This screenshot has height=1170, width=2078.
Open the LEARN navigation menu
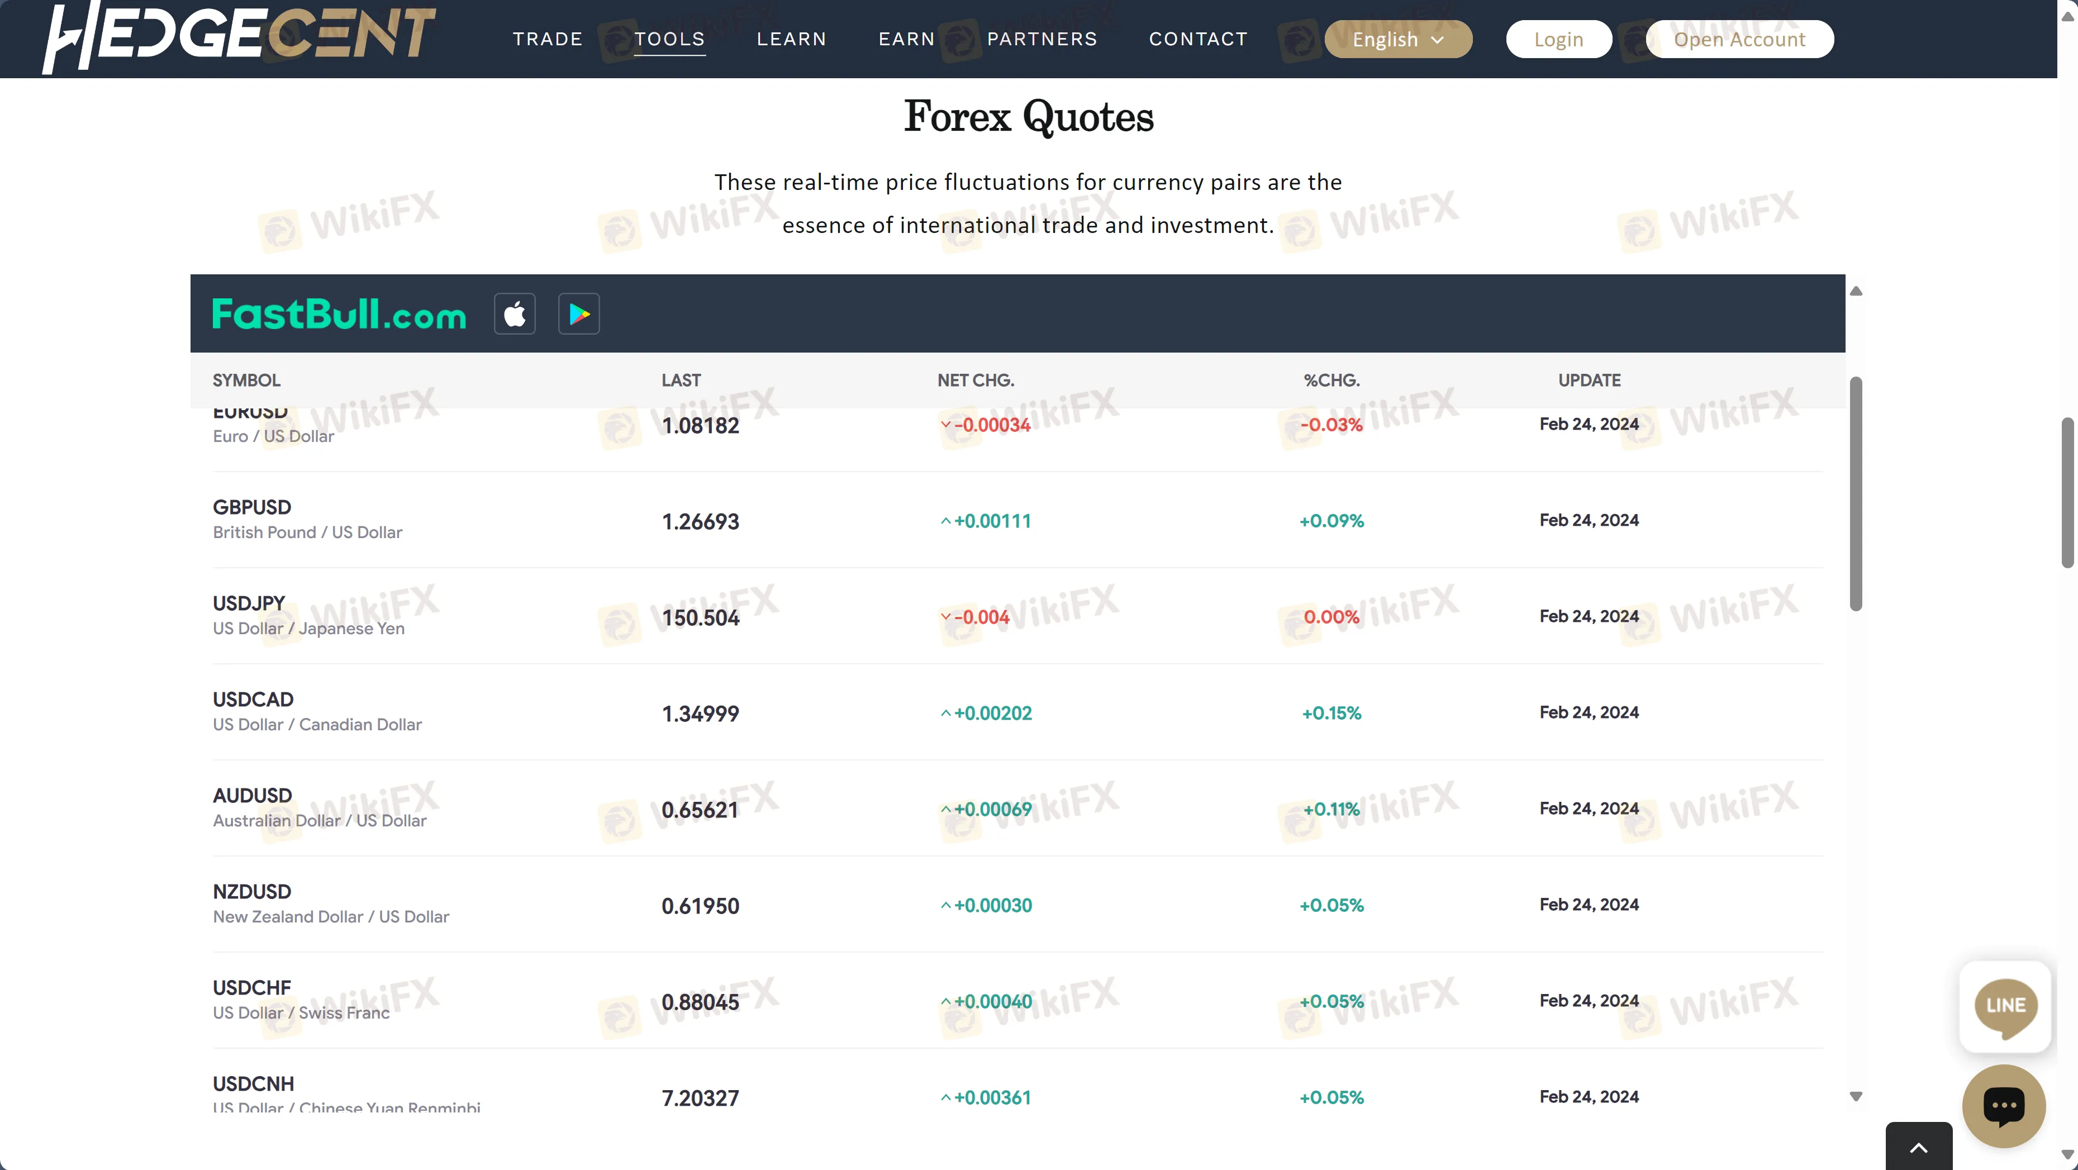pyautogui.click(x=791, y=39)
